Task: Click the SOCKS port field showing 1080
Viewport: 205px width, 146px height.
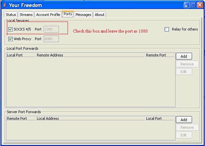Action: tap(51, 29)
